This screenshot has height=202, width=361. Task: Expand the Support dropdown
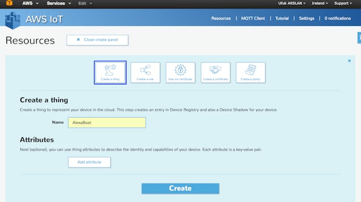343,3
